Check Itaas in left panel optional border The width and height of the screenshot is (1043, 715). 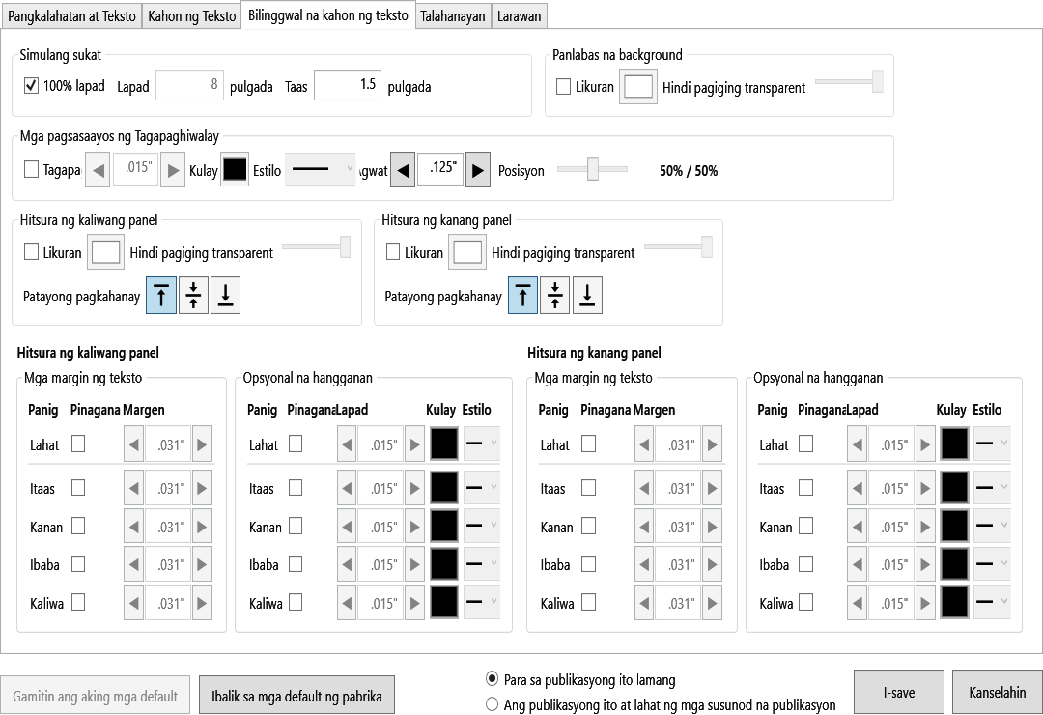click(296, 487)
